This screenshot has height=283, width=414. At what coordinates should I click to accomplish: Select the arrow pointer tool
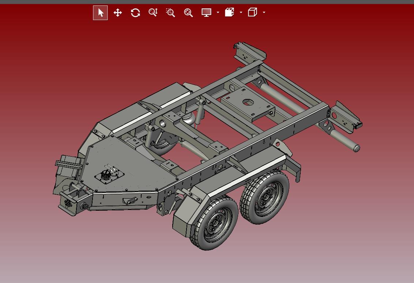[100, 13]
